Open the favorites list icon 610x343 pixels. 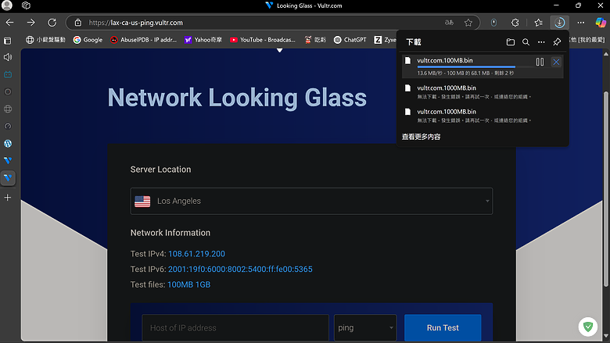point(538,23)
